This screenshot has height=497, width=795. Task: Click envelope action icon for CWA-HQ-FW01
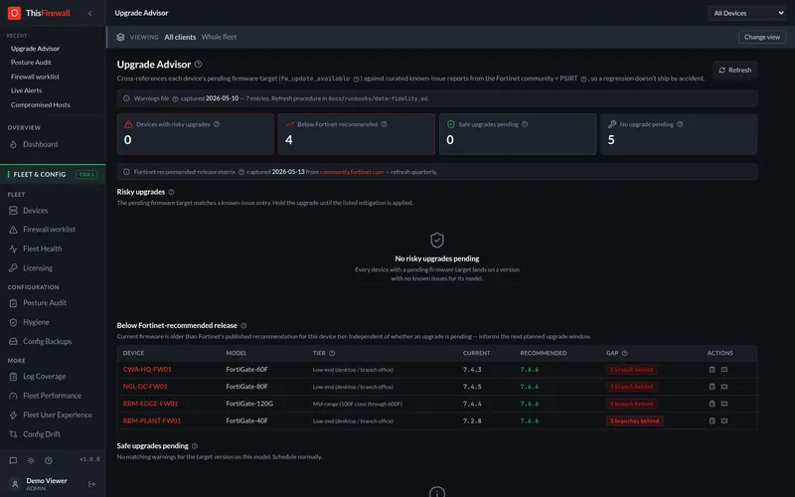pyautogui.click(x=724, y=370)
